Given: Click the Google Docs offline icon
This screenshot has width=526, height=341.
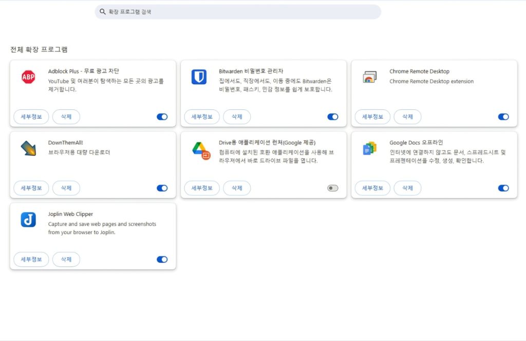Looking at the screenshot, I should point(370,148).
